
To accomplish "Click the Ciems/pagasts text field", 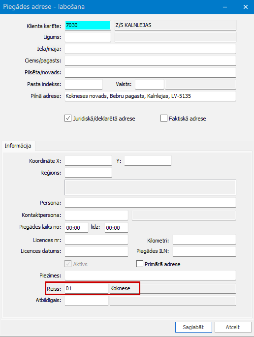I will [150, 61].
